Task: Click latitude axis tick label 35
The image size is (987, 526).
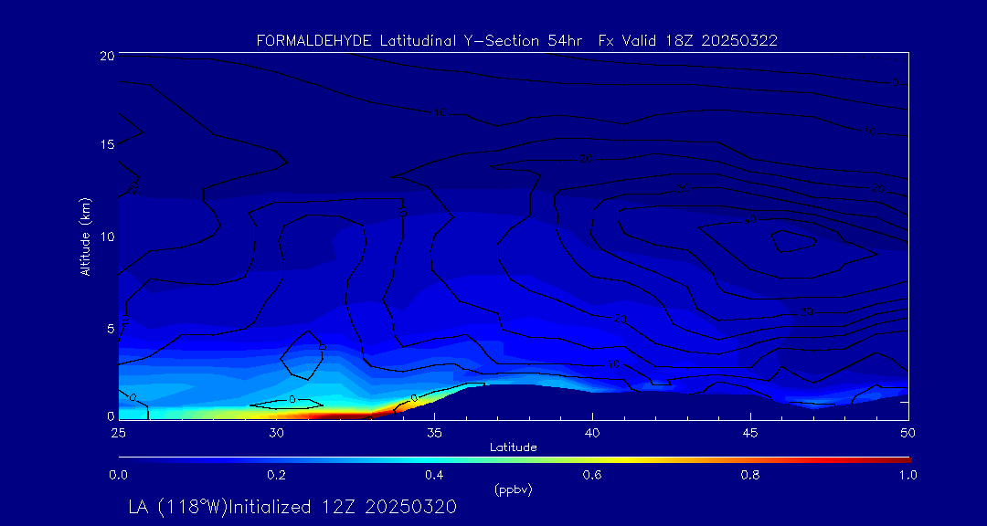Action: (434, 433)
